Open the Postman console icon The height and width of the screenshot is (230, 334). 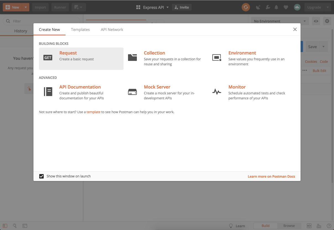(x=25, y=226)
